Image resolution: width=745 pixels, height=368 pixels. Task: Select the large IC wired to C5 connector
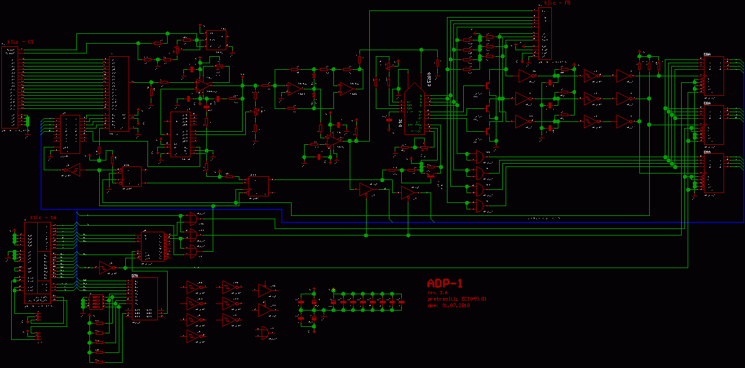(x=119, y=93)
